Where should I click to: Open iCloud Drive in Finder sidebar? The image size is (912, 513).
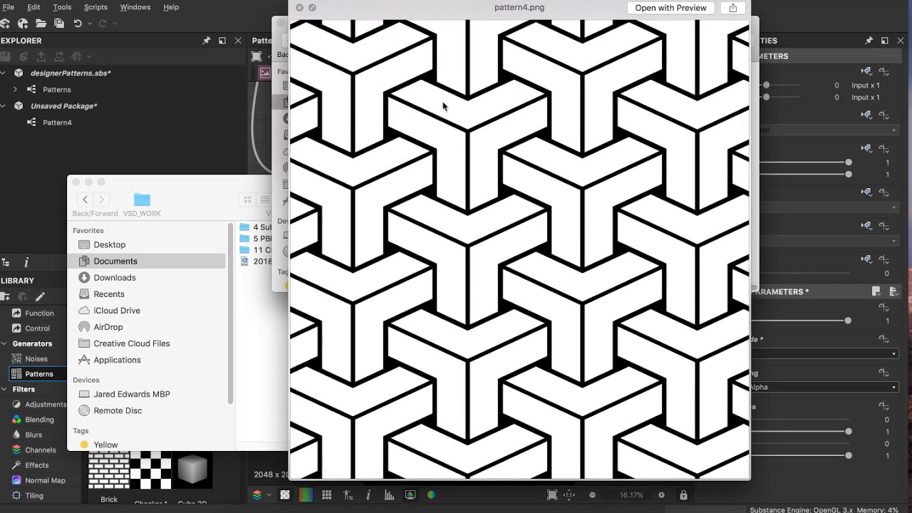[x=116, y=311]
